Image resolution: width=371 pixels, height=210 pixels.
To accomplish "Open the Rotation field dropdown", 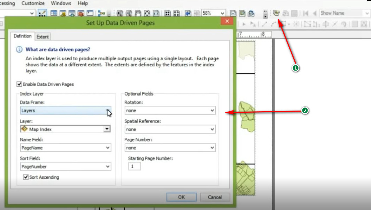I will tap(212, 111).
